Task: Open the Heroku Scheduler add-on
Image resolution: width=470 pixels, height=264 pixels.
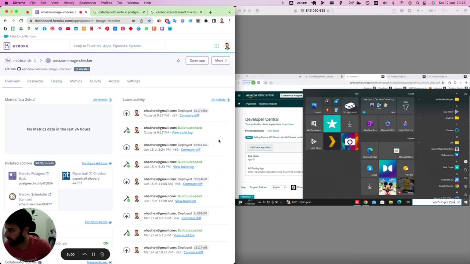Action: 33,194
